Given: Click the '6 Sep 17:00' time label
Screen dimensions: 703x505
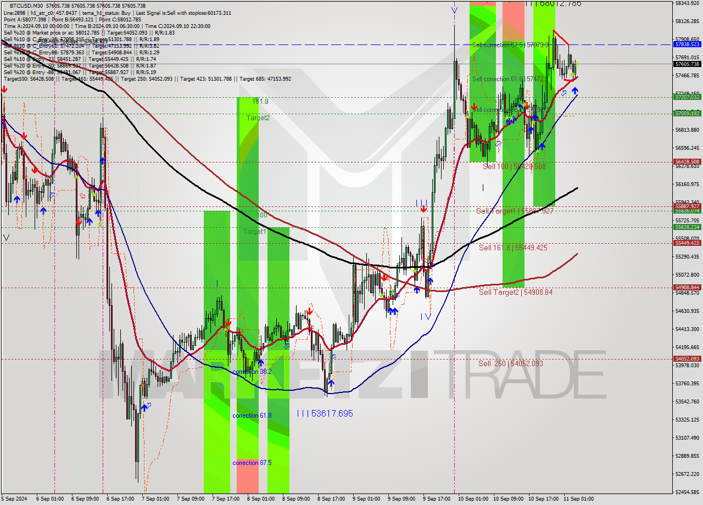Looking at the screenshot, I should [120, 499].
